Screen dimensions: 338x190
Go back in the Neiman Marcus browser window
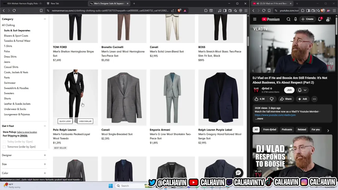[x=4, y=11]
